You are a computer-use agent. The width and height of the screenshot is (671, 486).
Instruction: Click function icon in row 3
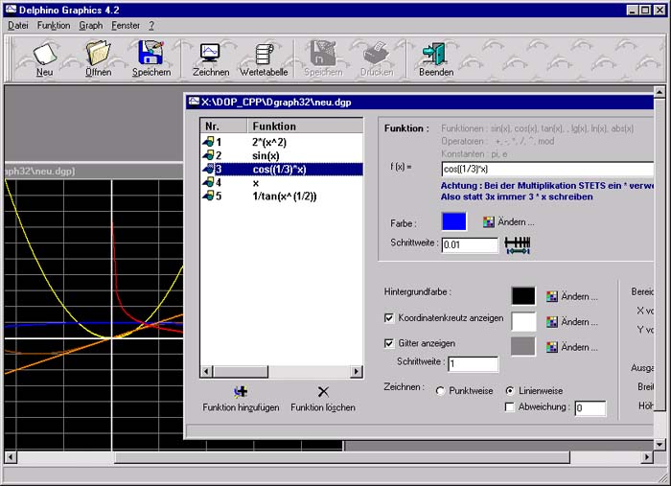(208, 169)
